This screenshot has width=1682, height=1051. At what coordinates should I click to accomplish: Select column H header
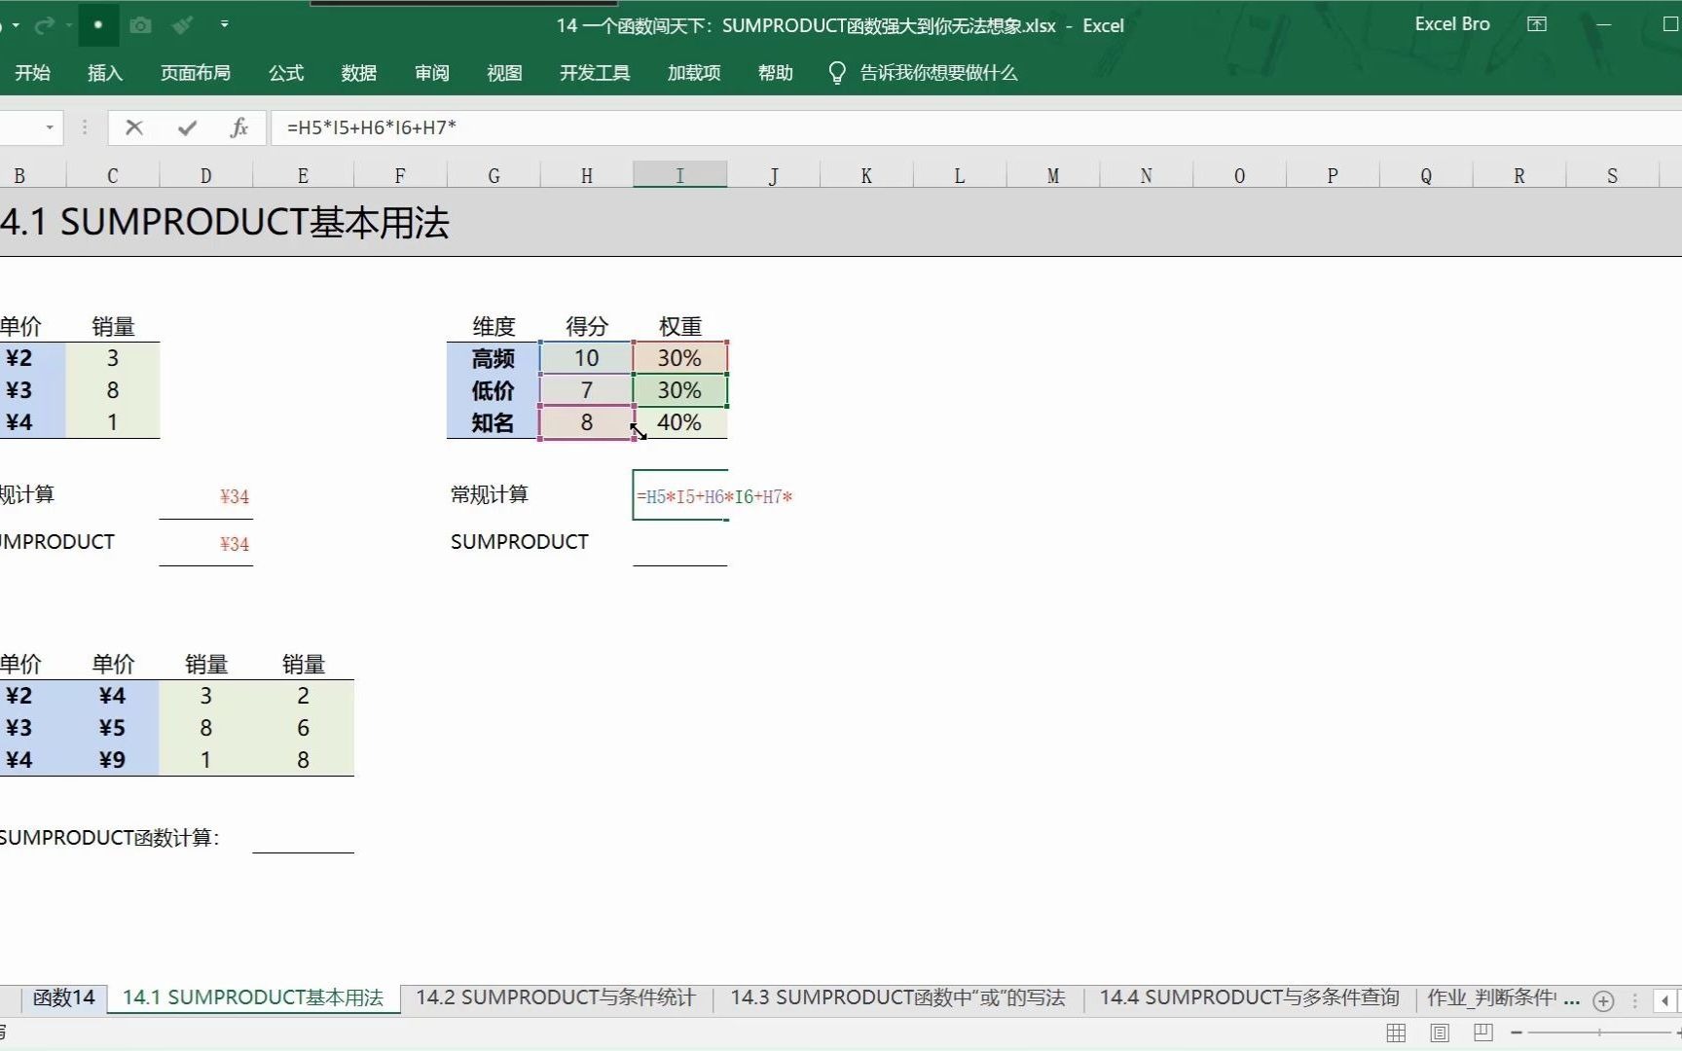(x=587, y=175)
